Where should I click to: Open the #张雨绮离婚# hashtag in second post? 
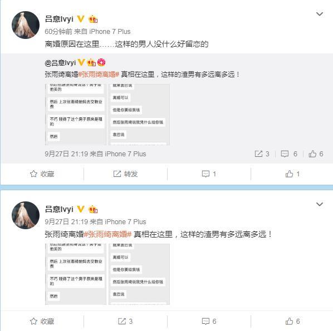pyautogui.click(x=107, y=234)
